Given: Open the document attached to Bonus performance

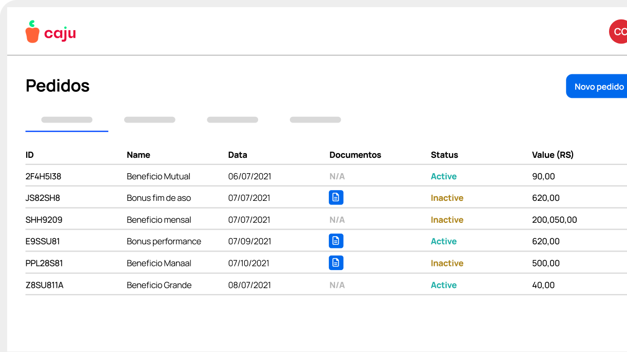Looking at the screenshot, I should pyautogui.click(x=336, y=241).
